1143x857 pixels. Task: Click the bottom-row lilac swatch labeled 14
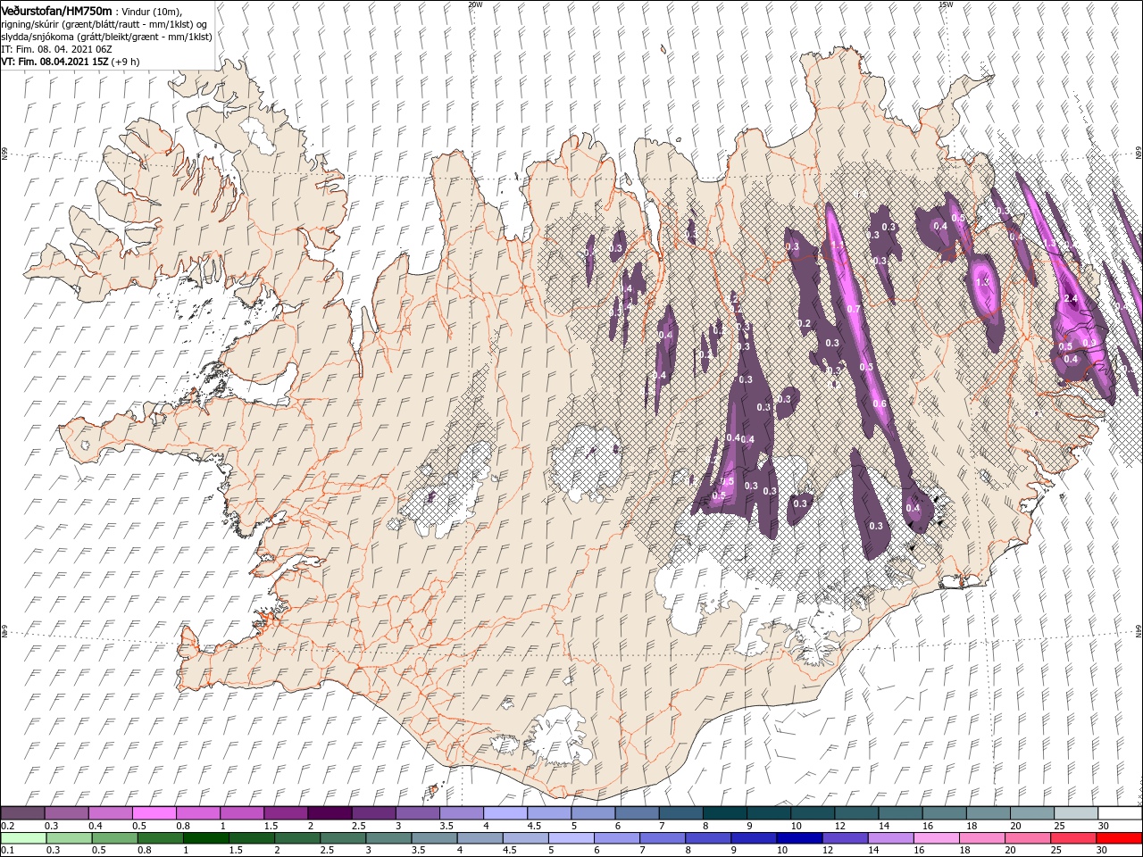(x=890, y=838)
